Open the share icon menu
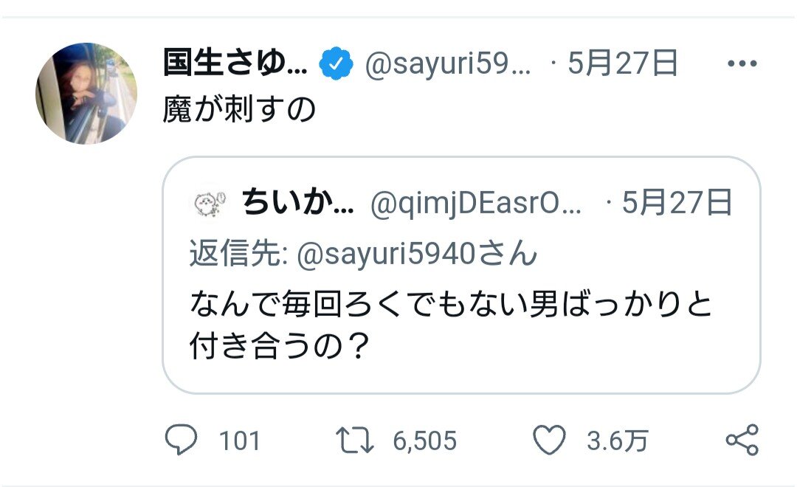Image resolution: width=797 pixels, height=487 pixels. (742, 441)
